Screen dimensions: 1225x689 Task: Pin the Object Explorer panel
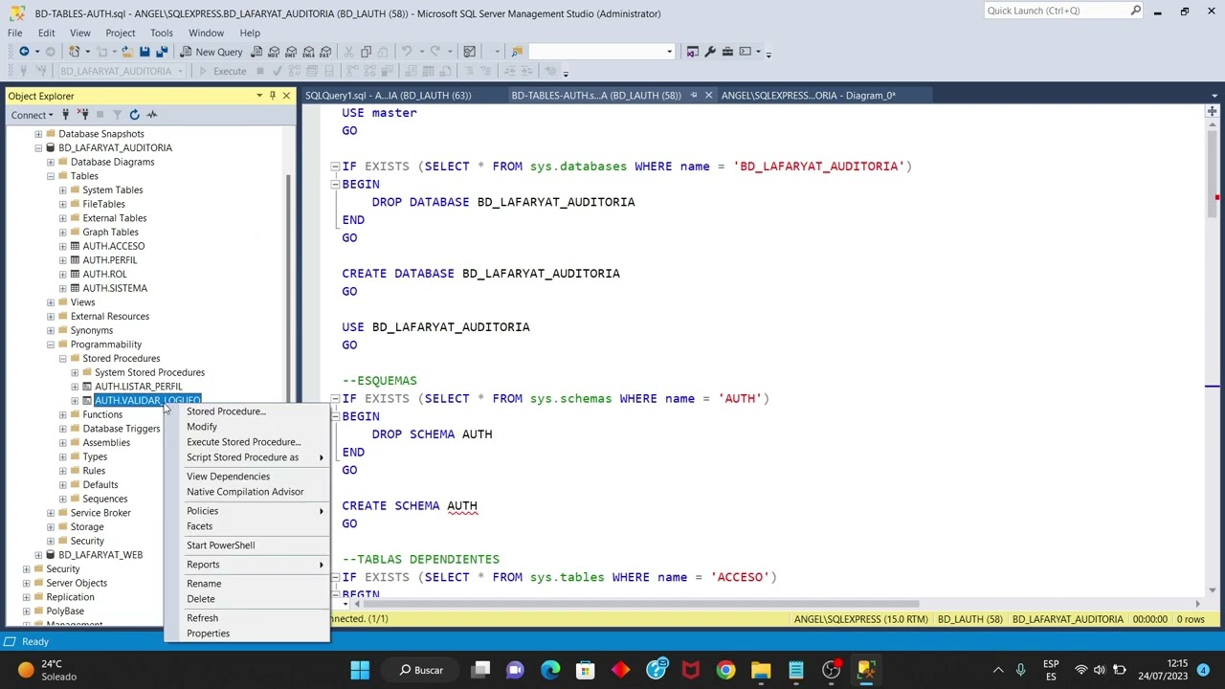point(273,96)
